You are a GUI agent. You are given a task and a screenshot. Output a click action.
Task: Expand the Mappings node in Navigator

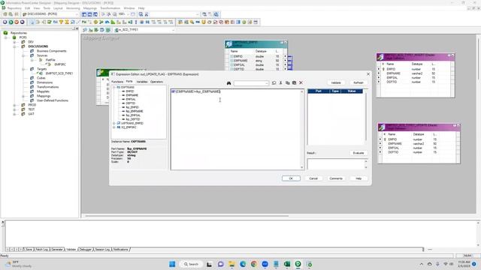pyautogui.click(x=23, y=96)
